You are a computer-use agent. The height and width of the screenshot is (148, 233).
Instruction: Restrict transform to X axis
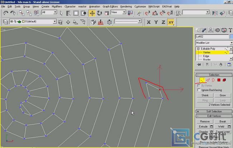[x=149, y=22]
